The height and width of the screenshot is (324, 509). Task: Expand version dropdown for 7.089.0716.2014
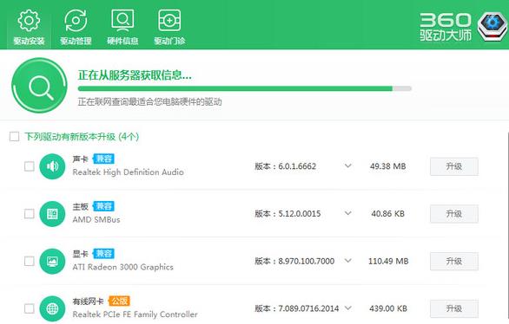tap(348, 308)
